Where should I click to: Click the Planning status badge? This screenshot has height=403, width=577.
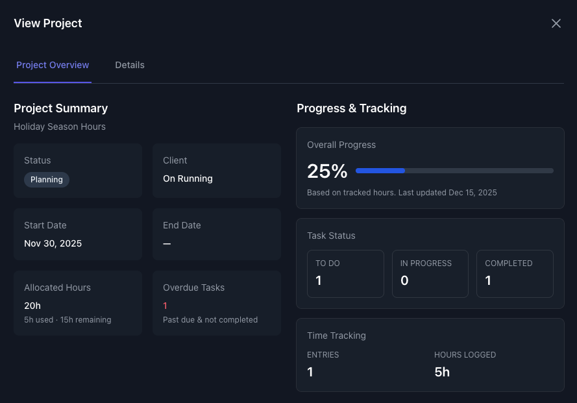pyautogui.click(x=47, y=180)
